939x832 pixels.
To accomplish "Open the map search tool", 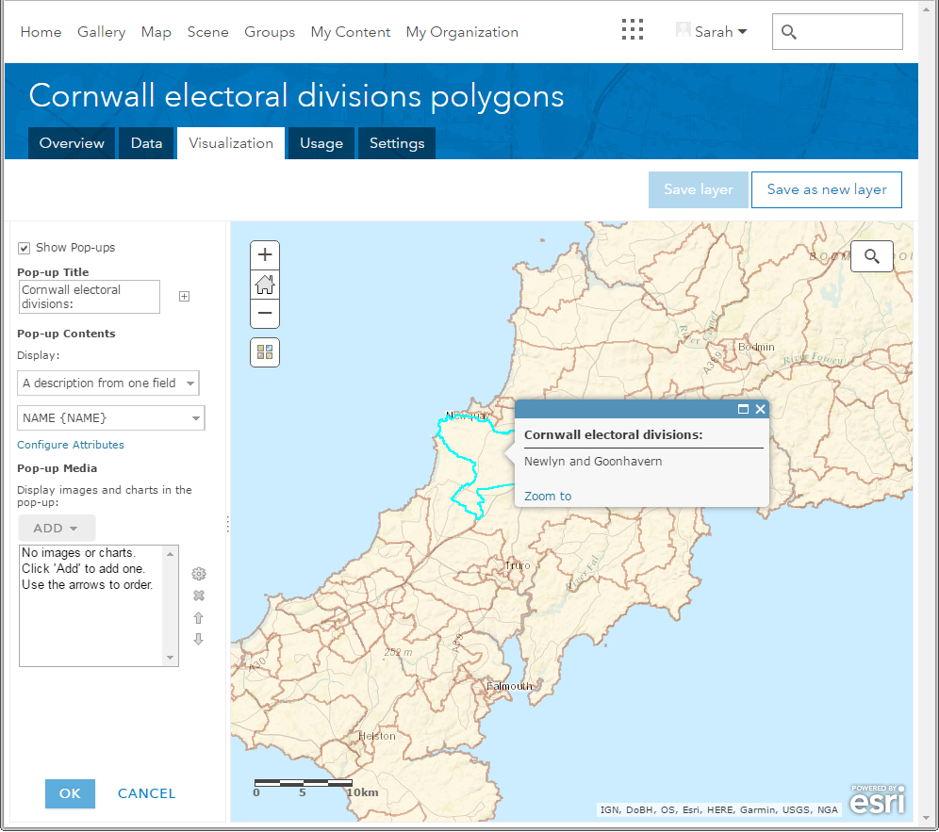I will tap(872, 257).
